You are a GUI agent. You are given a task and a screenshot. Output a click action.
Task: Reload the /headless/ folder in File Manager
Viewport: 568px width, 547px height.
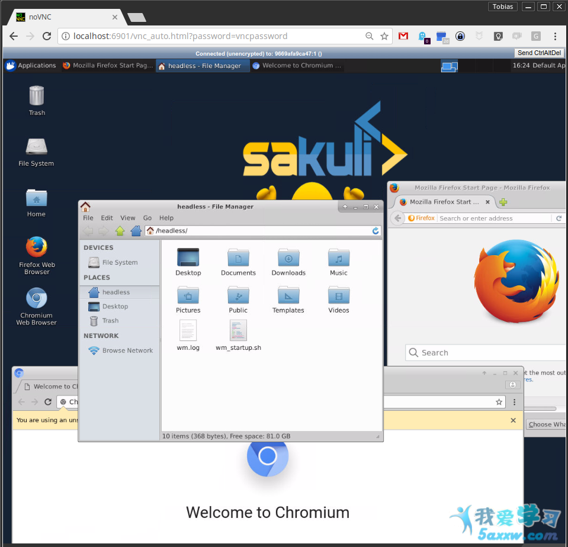point(376,231)
